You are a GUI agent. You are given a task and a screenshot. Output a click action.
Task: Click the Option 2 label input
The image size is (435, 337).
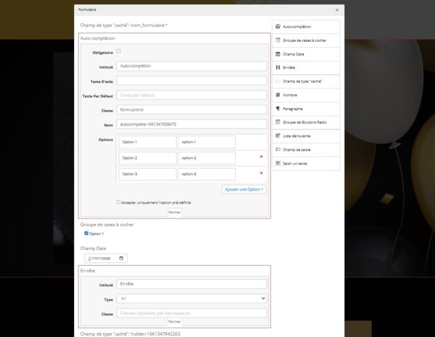(x=147, y=158)
